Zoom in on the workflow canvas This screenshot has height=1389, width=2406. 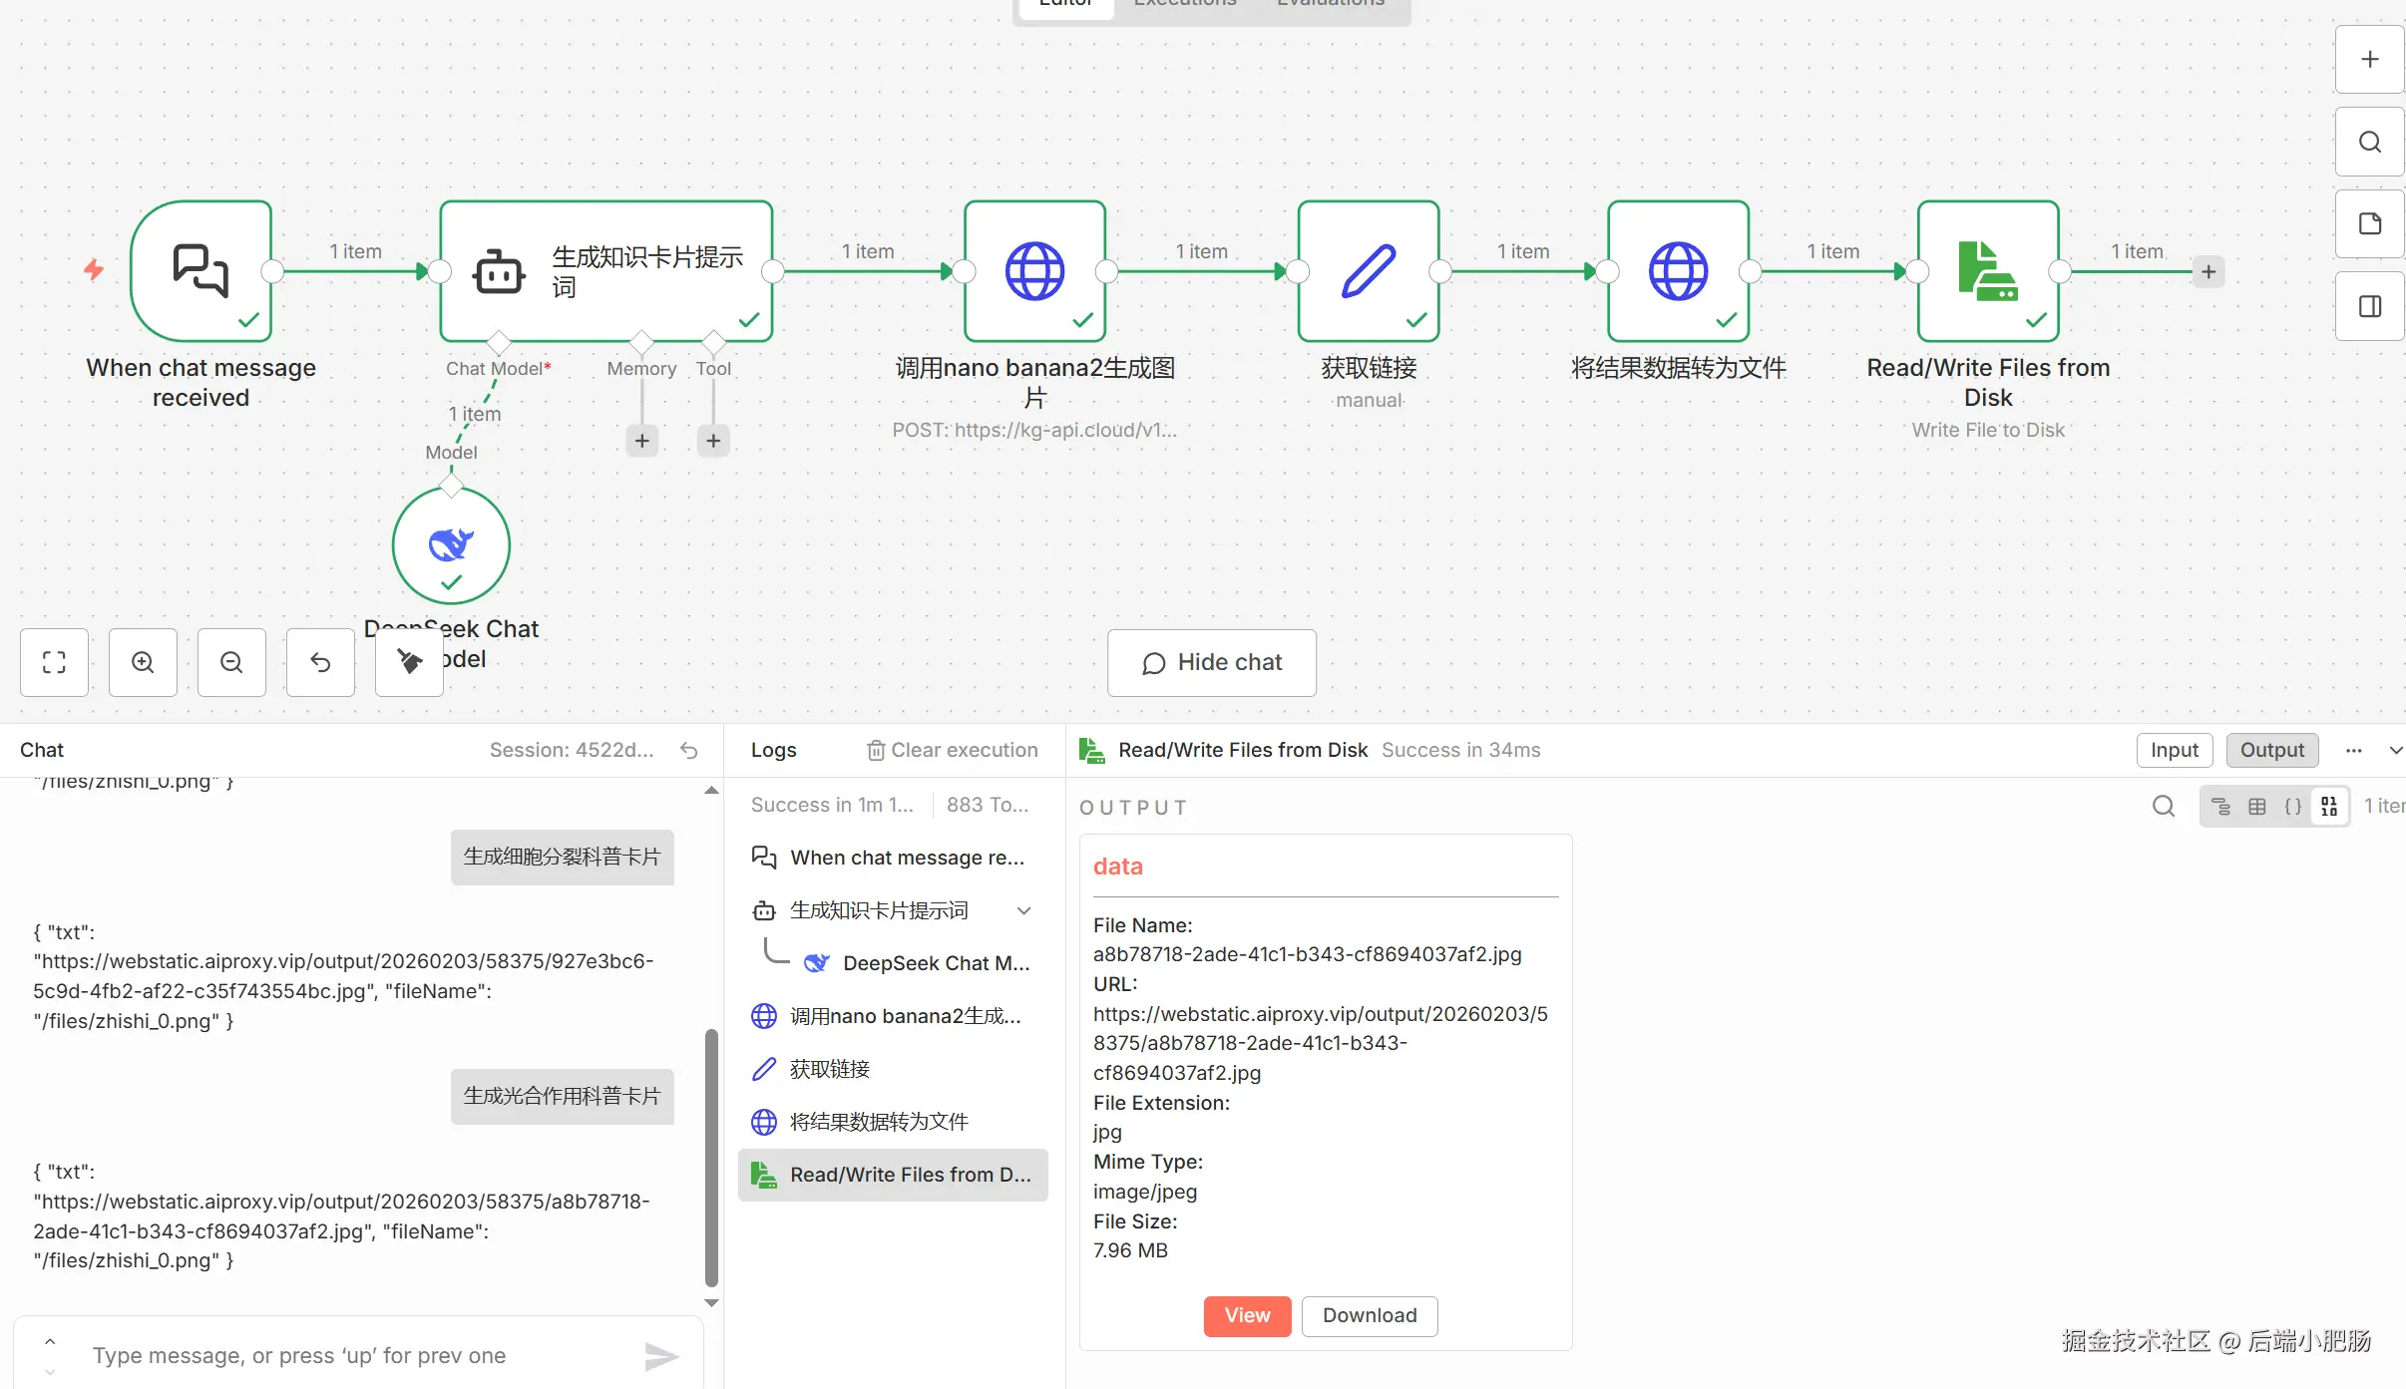coord(143,662)
